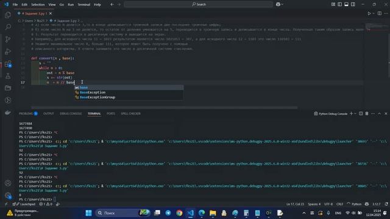This screenshot has height=219, width=390.
Task: Open the editor More Actions ellipsis
Action: [386, 13]
